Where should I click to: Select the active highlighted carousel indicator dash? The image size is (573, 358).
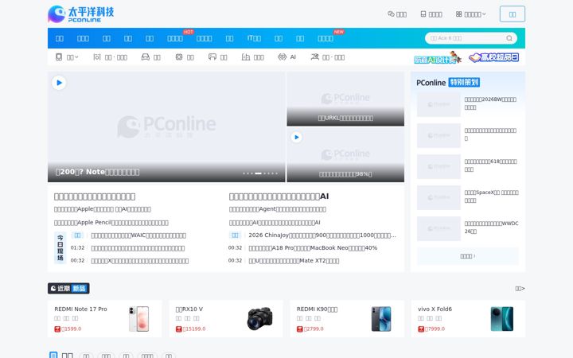258,173
